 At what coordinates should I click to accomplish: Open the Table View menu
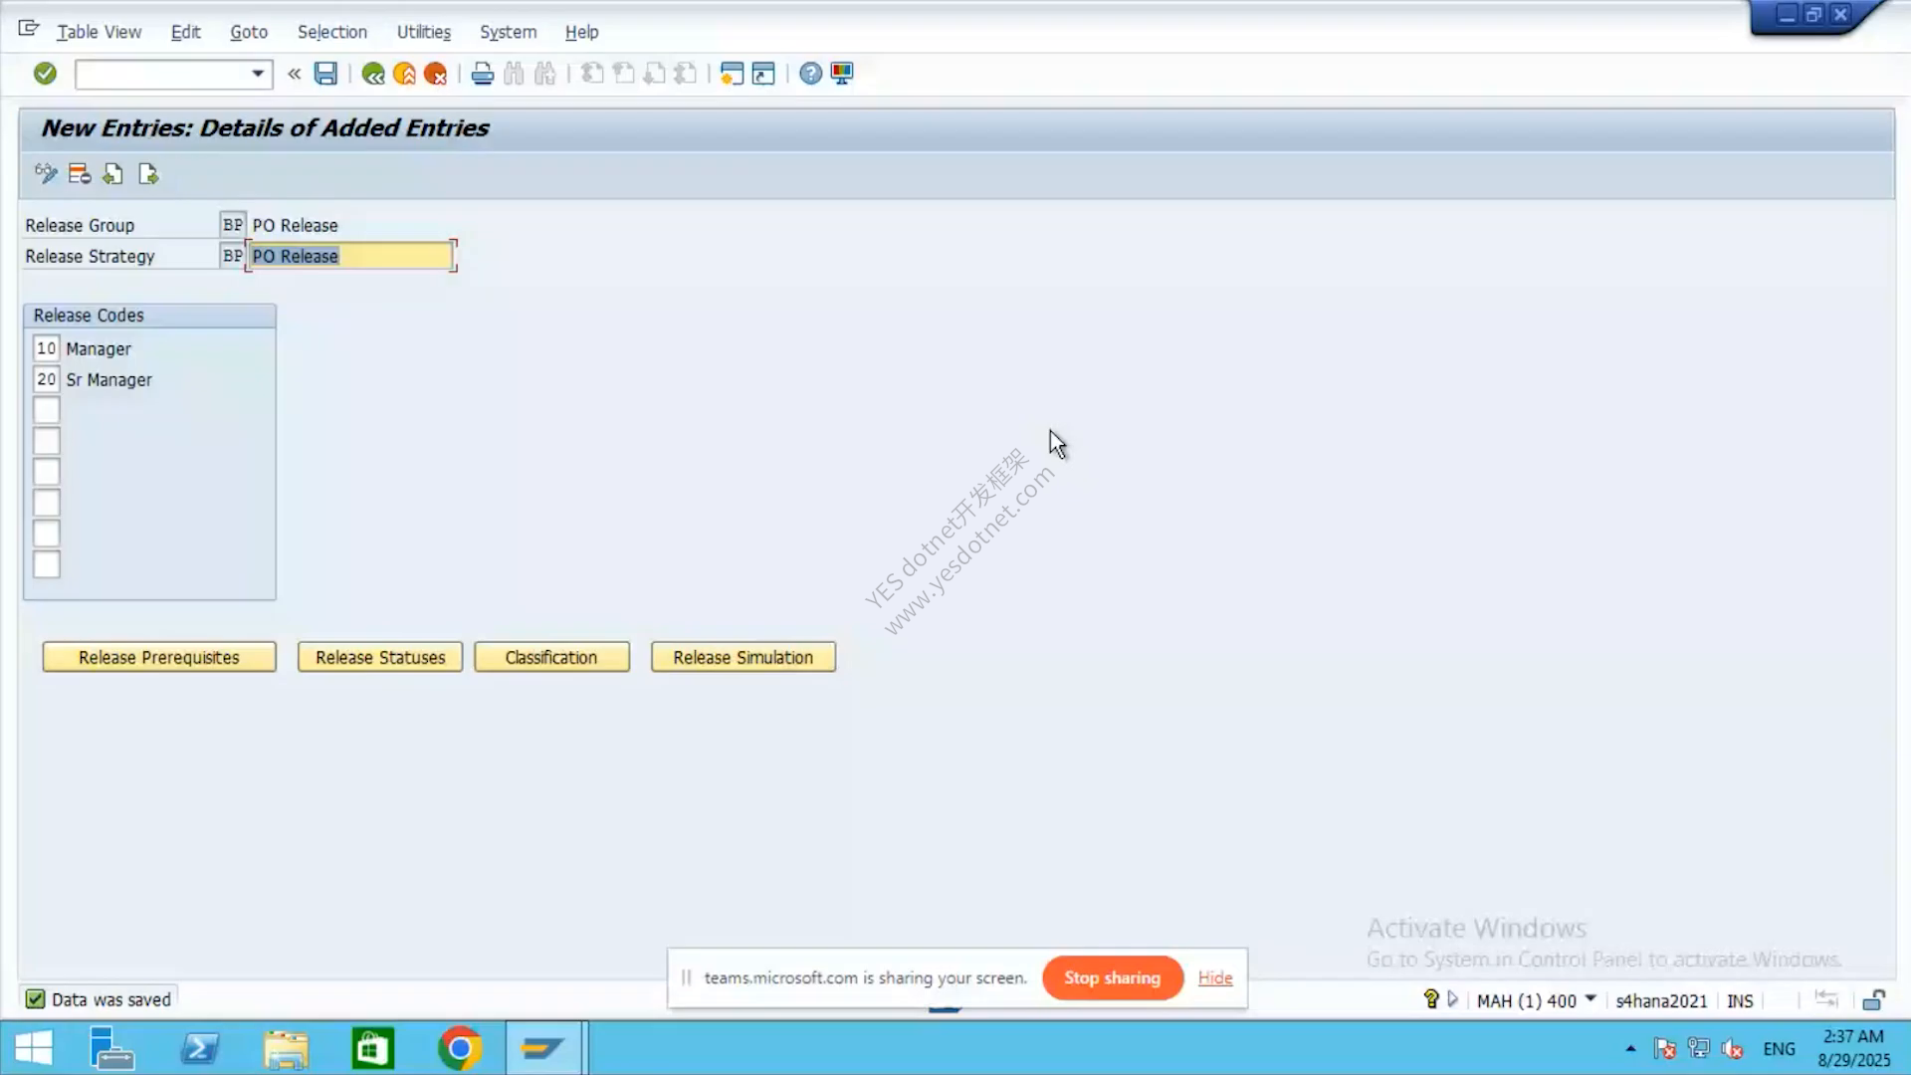pyautogui.click(x=99, y=32)
